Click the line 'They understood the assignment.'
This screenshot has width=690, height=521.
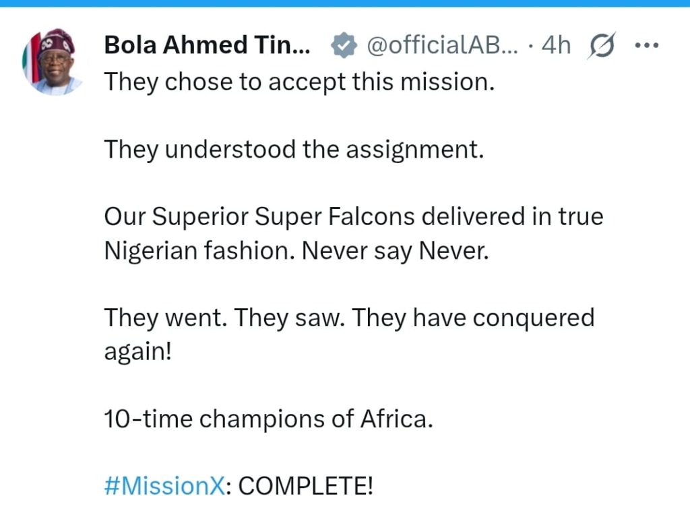[x=294, y=150]
